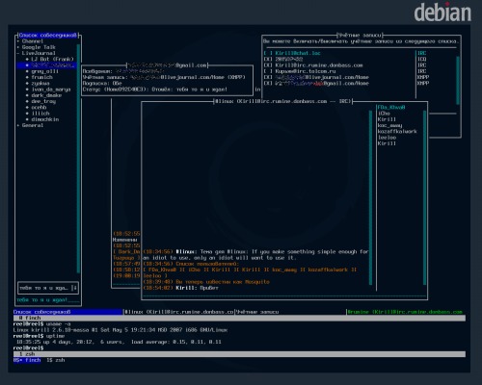Select the '1 zsh' screen window caption

[239, 354]
